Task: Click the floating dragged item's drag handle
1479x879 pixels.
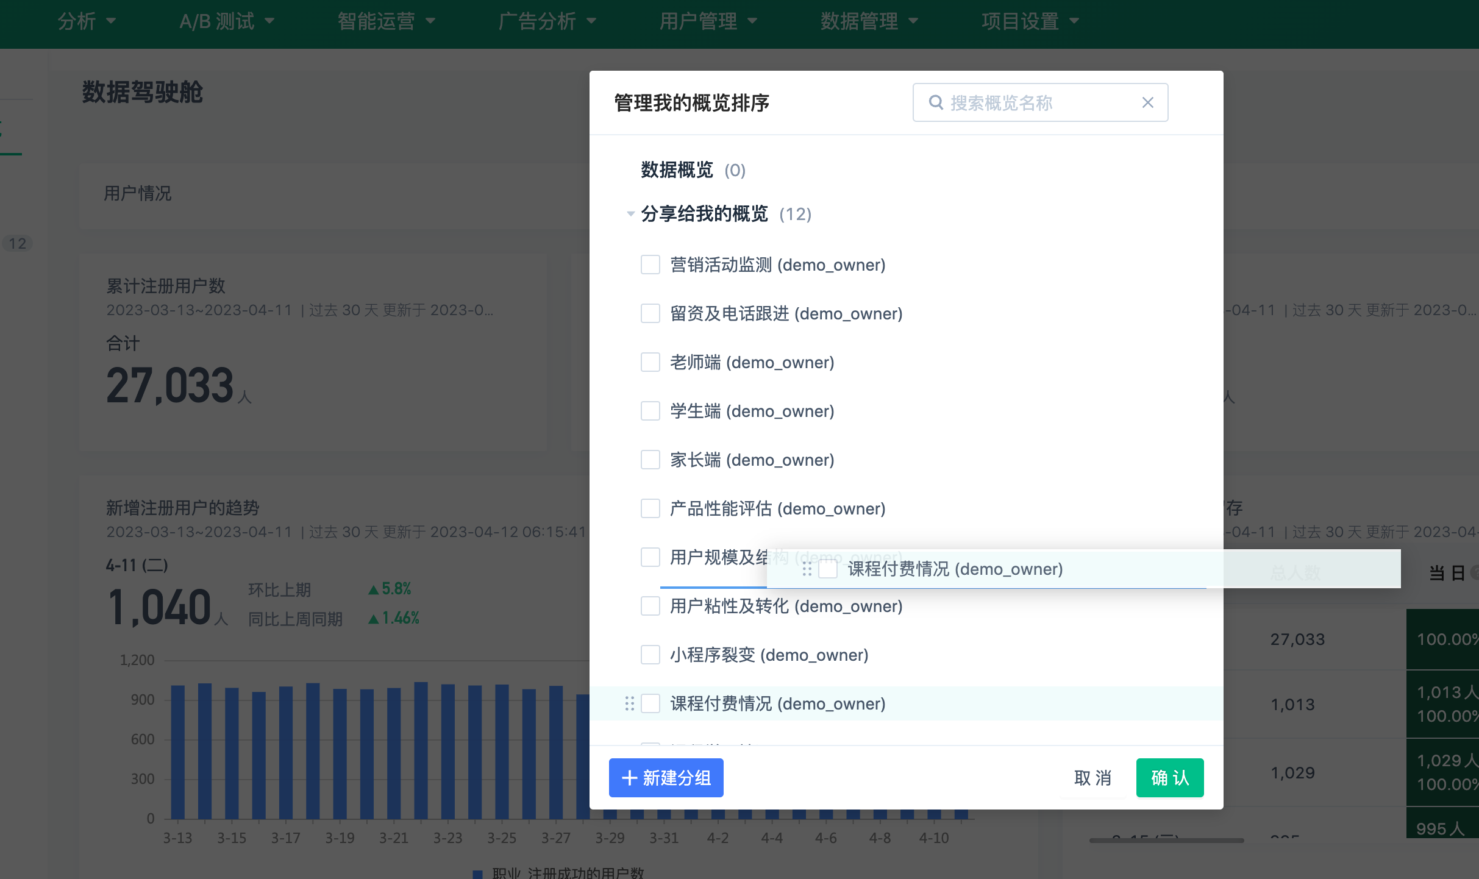Action: (807, 569)
